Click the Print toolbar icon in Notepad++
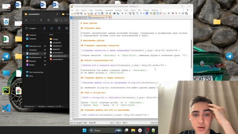 tap(91, 13)
